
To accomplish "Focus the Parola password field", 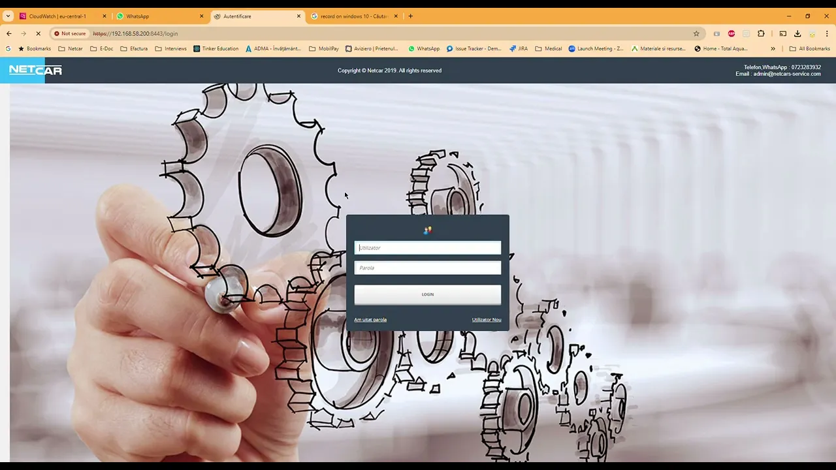I will pos(428,268).
